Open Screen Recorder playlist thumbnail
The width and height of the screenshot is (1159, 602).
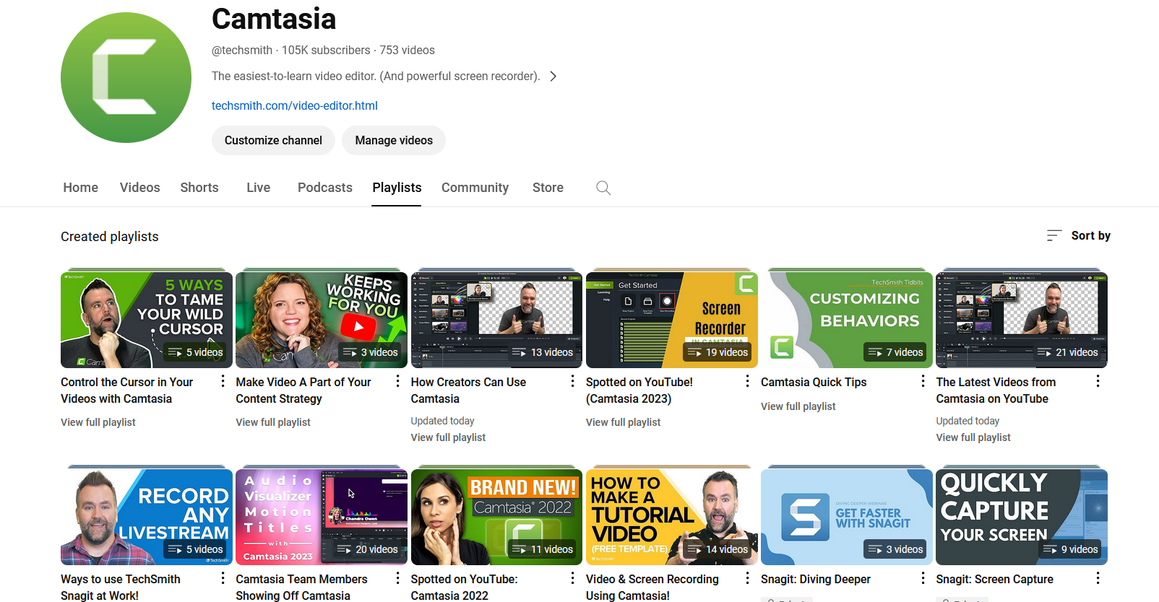672,320
